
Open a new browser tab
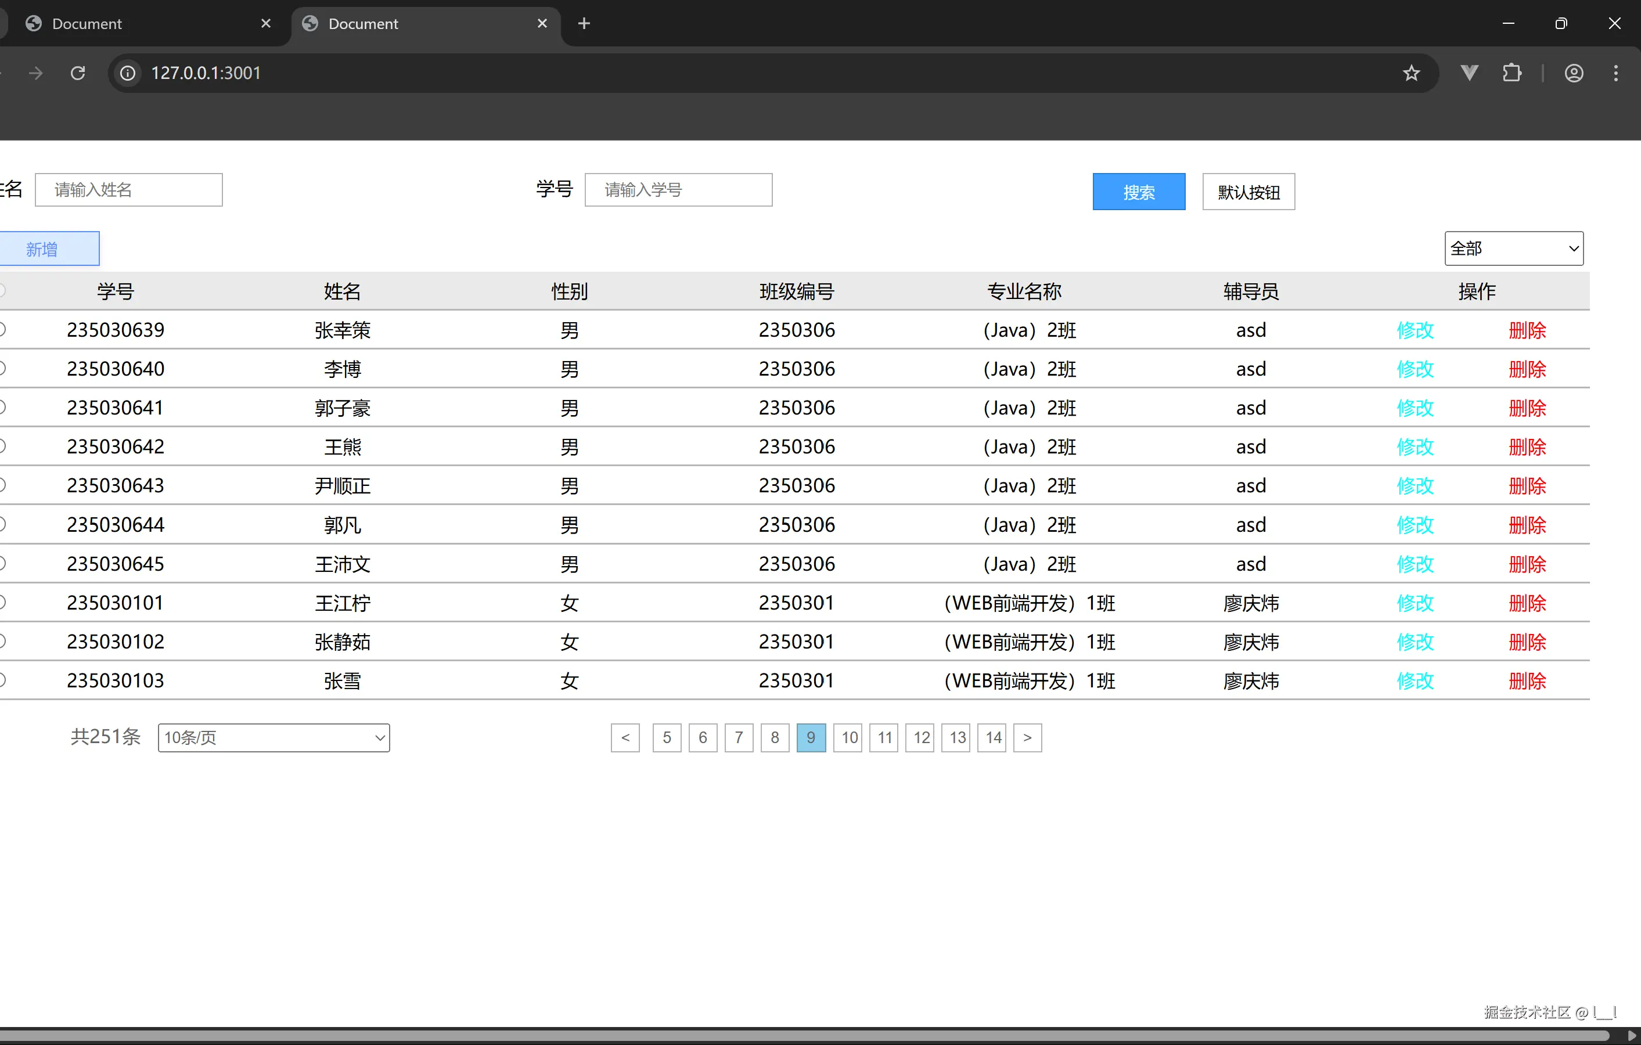[584, 23]
